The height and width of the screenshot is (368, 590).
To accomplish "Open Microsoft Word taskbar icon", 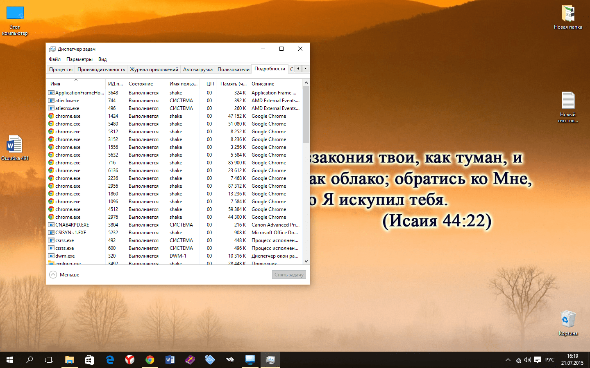I will 170,360.
